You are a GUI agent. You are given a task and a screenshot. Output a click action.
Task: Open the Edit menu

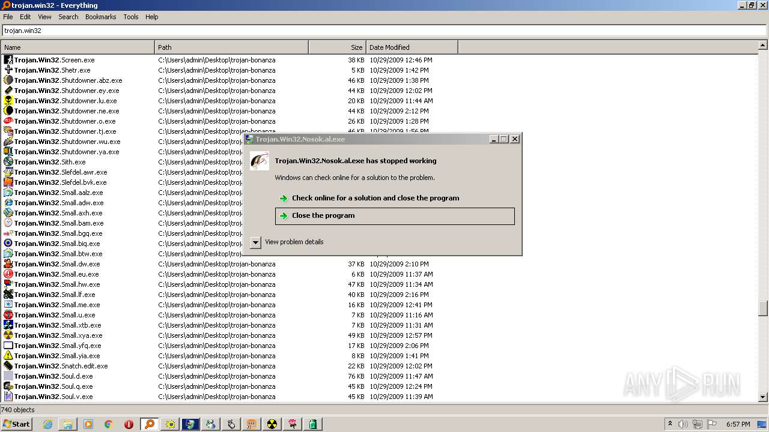tap(25, 17)
